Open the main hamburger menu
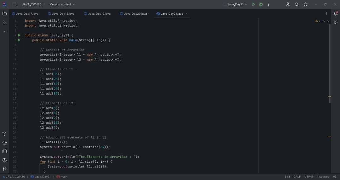 [x=14, y=4]
